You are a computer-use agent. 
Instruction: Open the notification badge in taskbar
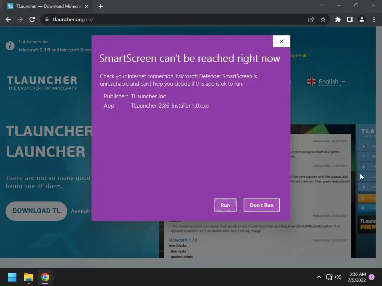pos(372,277)
